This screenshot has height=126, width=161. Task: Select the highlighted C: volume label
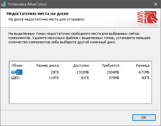pos(19,72)
